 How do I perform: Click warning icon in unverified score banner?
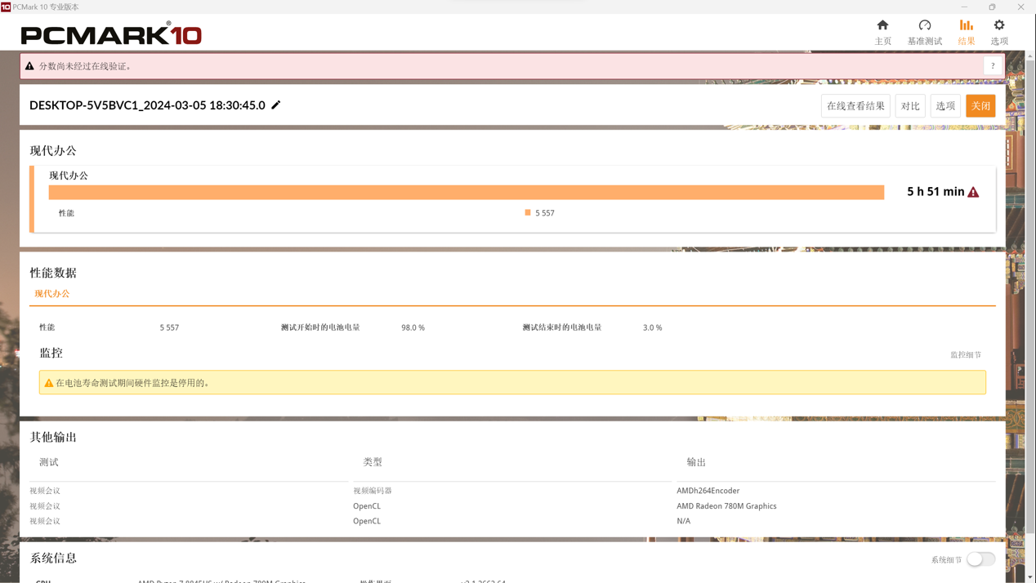tap(29, 66)
